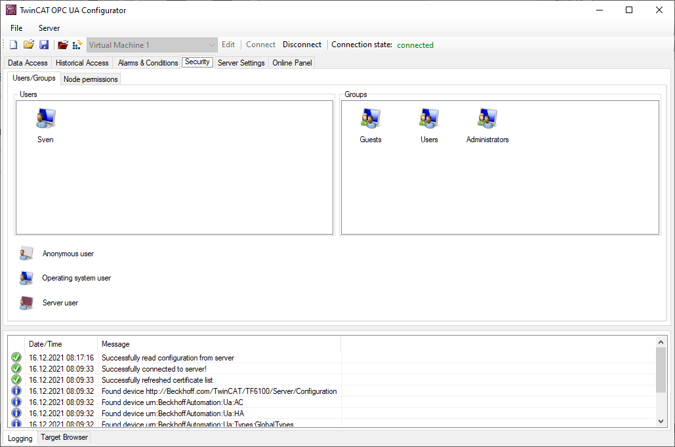This screenshot has height=447, width=675.
Task: Select the Users/Groups sub-tab
Action: pos(34,78)
